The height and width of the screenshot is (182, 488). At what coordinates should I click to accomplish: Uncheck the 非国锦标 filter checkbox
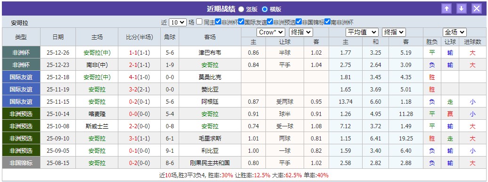coord(299,22)
